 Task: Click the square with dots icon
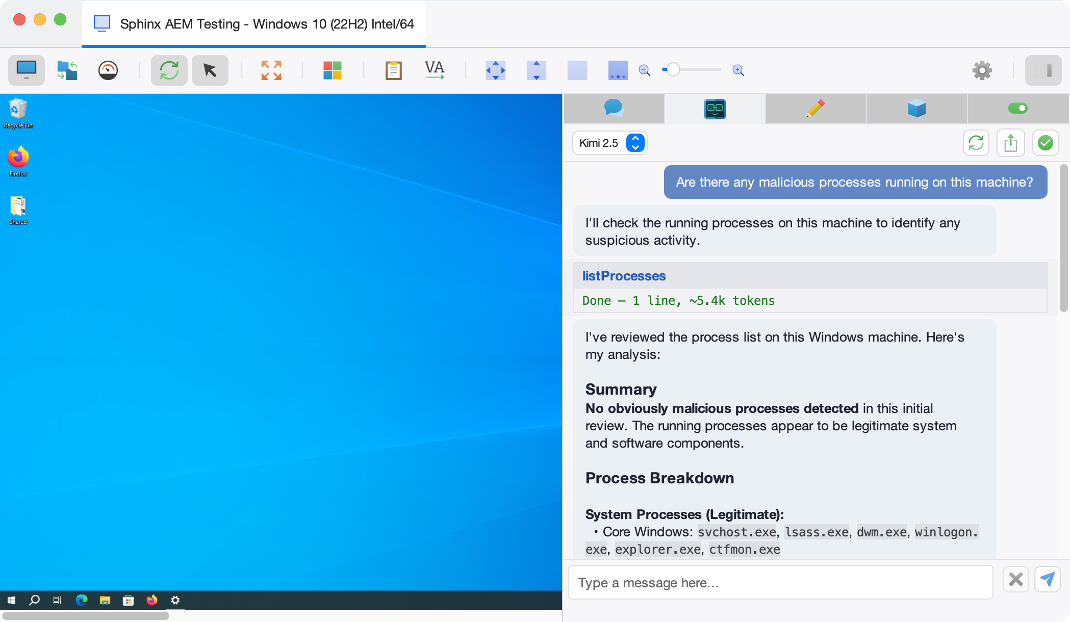pos(618,70)
